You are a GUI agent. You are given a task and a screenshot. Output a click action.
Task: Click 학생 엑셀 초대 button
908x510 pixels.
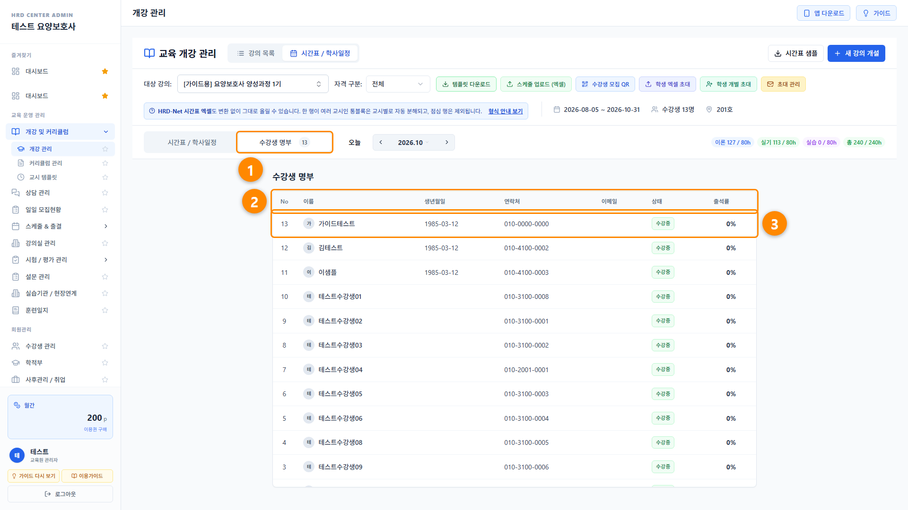[x=667, y=84]
